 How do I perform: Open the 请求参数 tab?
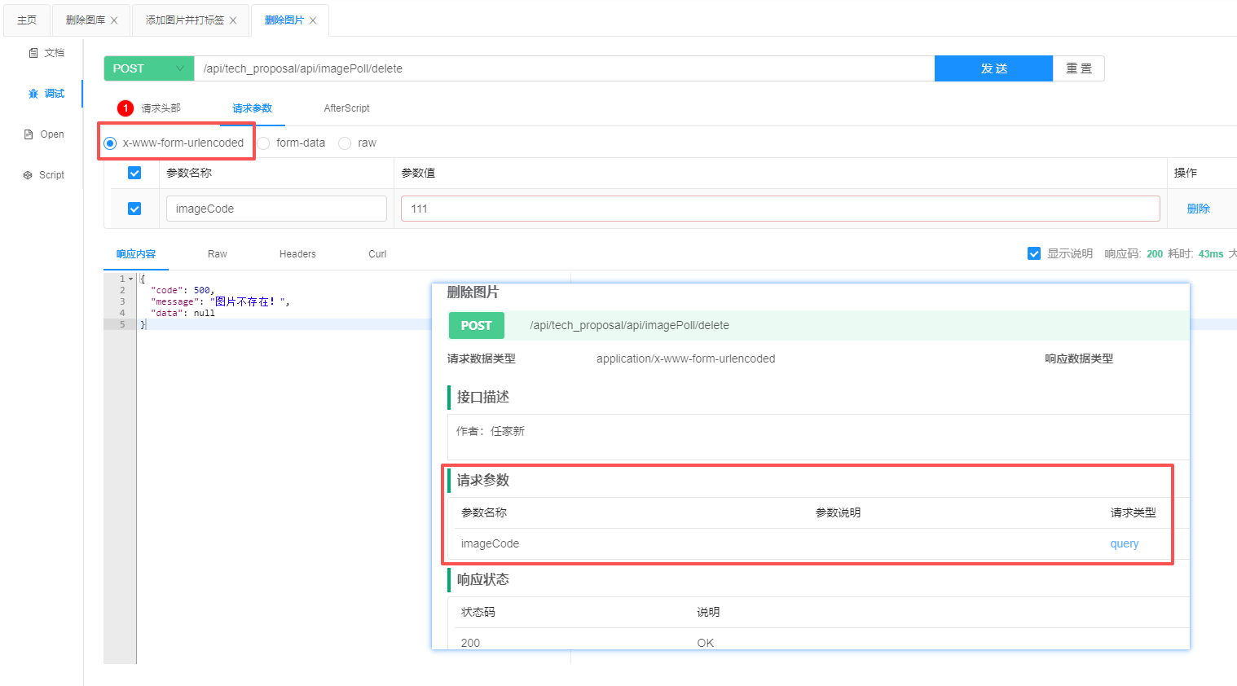(253, 108)
